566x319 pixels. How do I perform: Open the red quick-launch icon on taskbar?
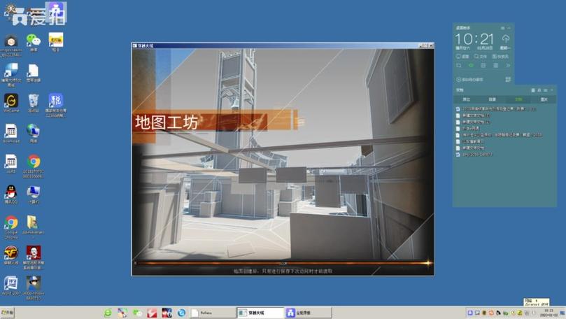point(152,313)
